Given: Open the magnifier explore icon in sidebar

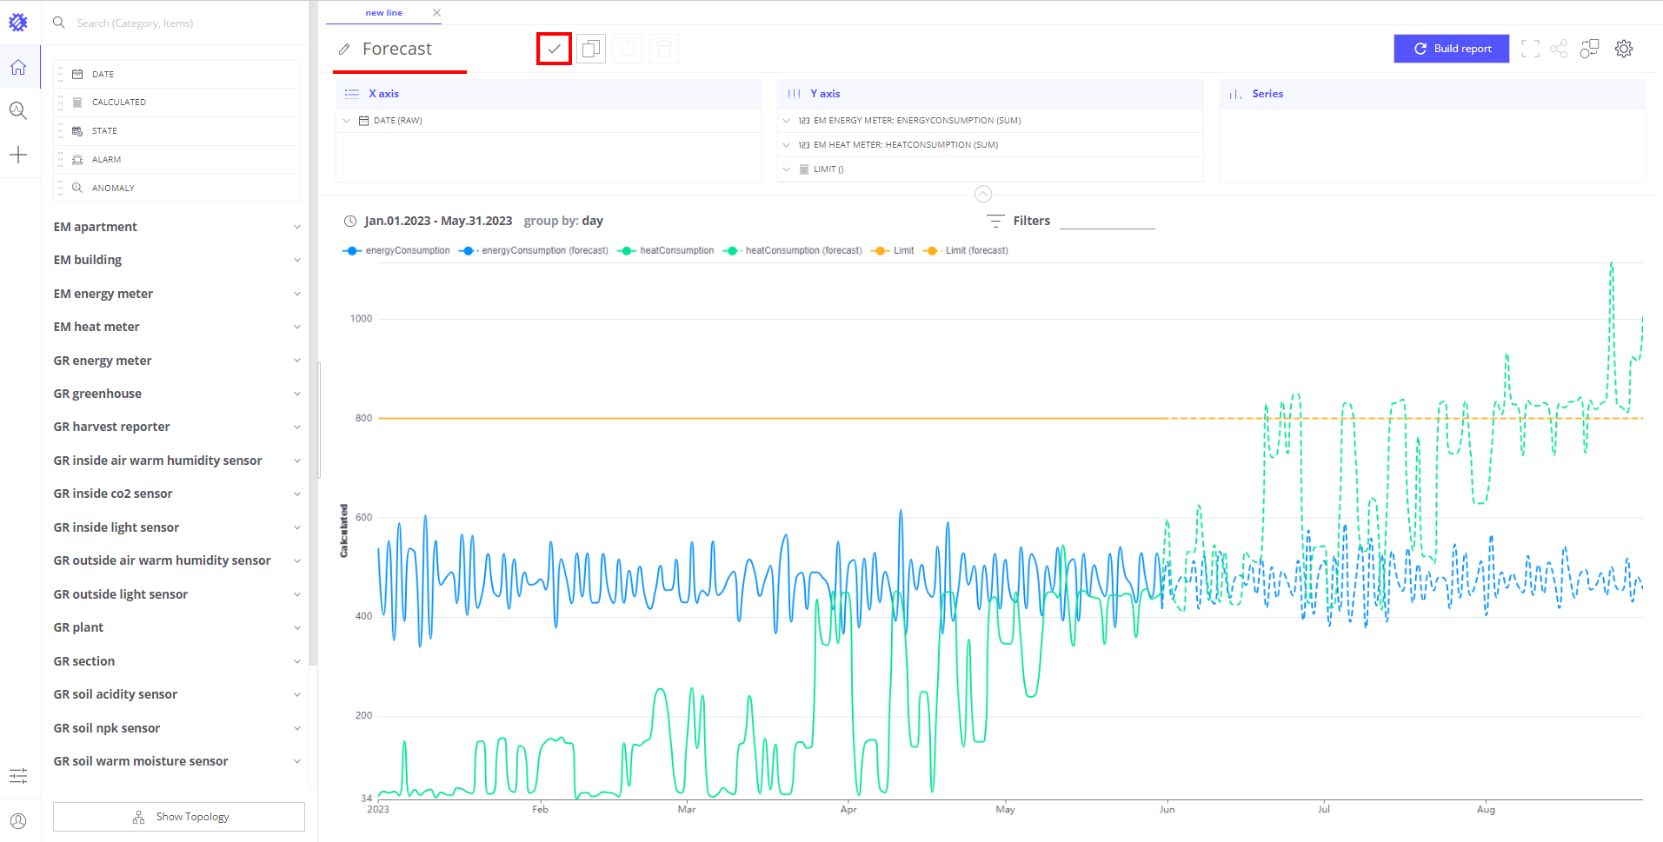Looking at the screenshot, I should pos(18,110).
